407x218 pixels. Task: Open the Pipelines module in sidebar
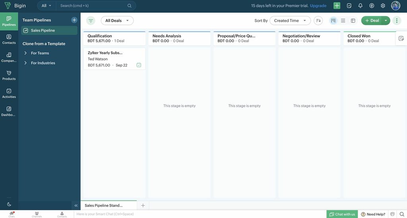click(9, 21)
